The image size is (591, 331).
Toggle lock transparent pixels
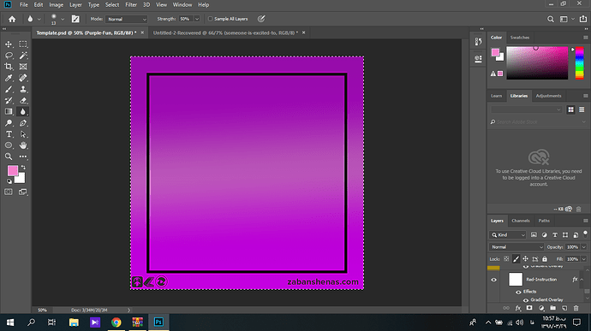click(506, 259)
